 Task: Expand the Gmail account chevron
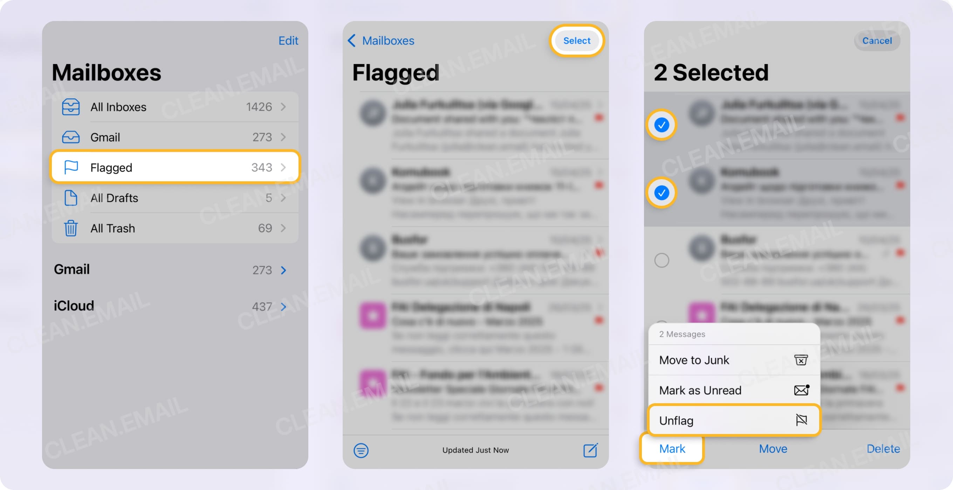click(x=283, y=270)
